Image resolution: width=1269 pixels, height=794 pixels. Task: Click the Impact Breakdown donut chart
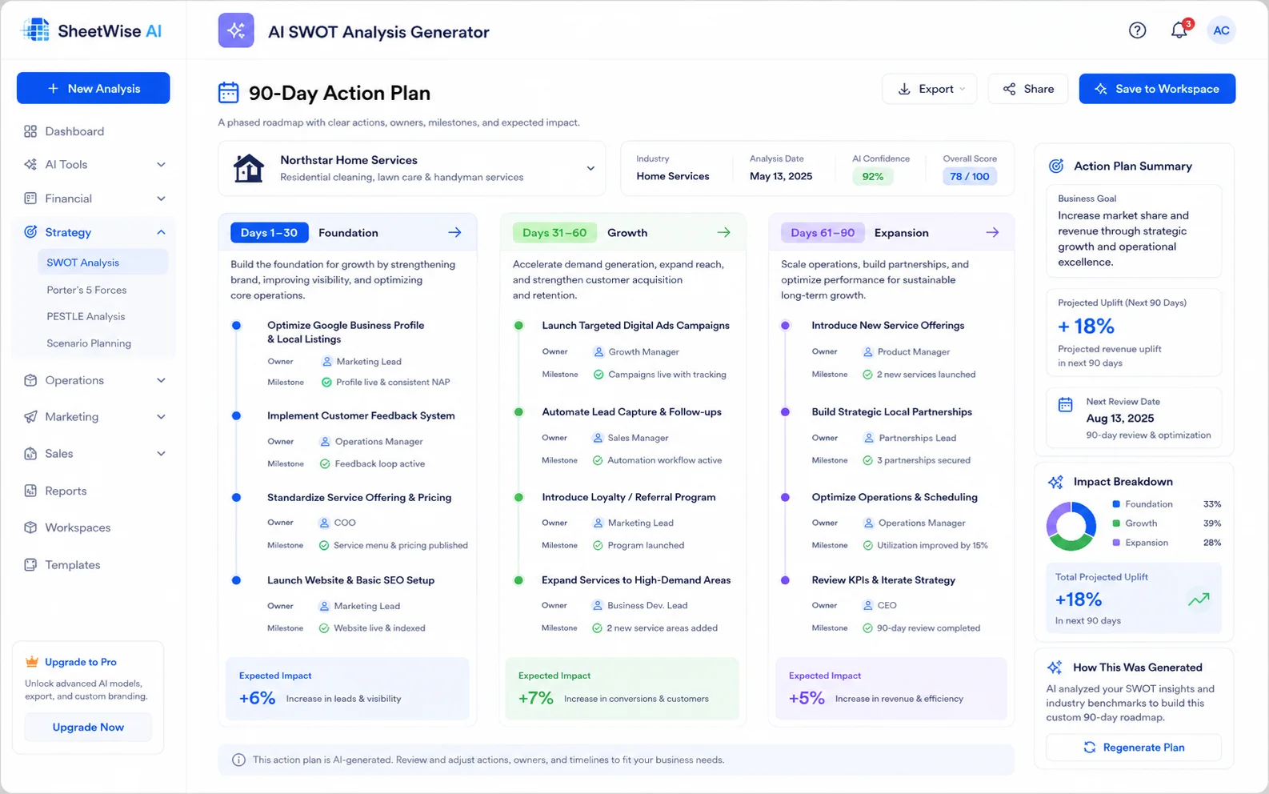coord(1071,527)
